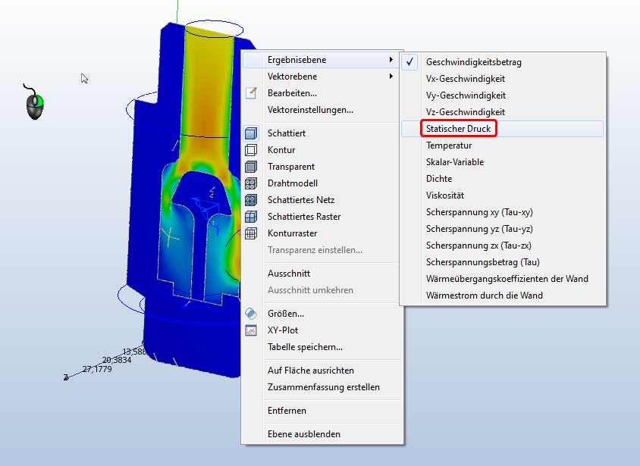Screen dimensions: 640x466
Task: Select Scherspannung zx (Tau-zx)
Action: 503,246
